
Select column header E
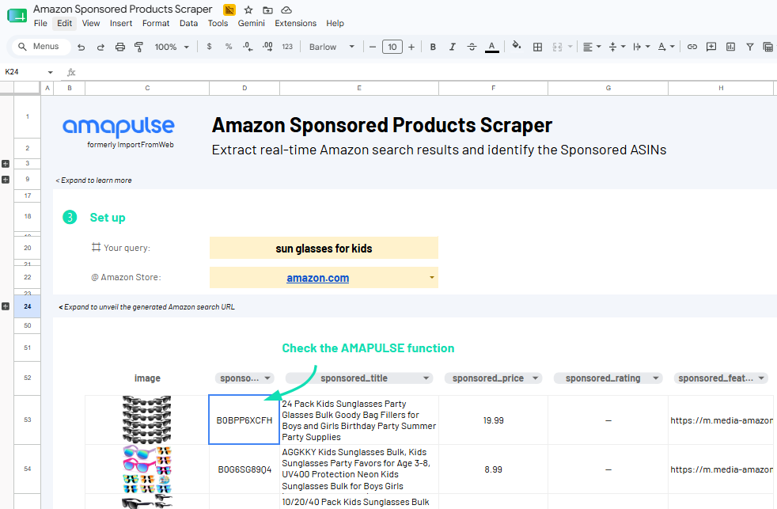click(359, 88)
